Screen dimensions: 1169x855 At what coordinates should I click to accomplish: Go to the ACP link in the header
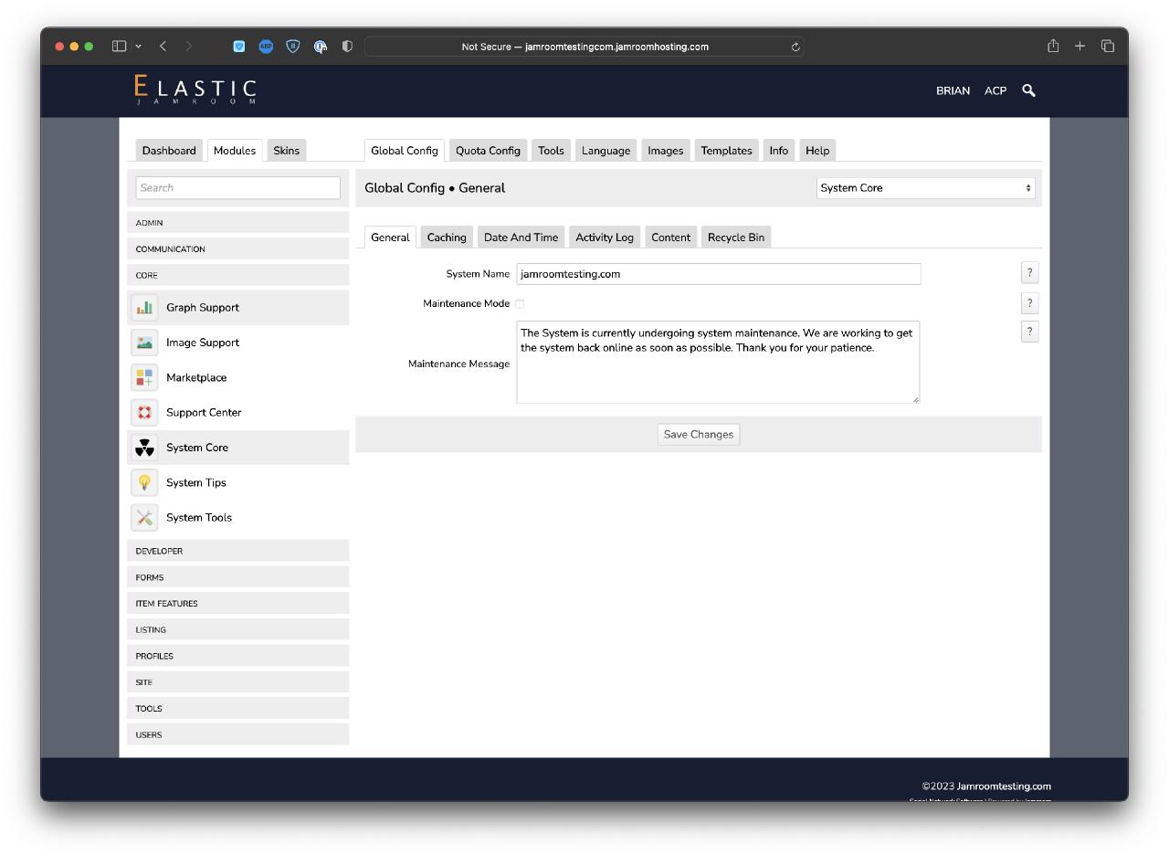[x=995, y=90]
